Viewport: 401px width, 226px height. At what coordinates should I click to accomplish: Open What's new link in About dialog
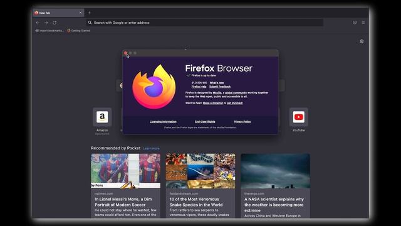click(x=217, y=83)
